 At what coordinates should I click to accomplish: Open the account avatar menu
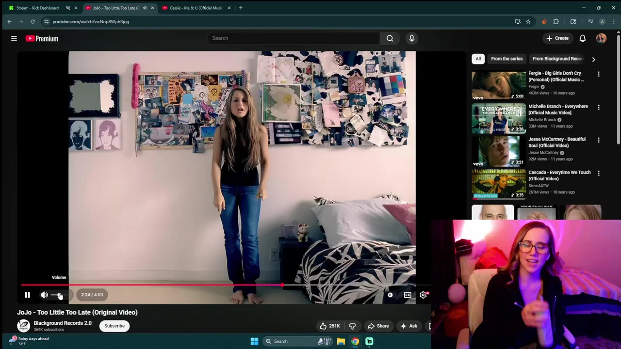(x=601, y=38)
